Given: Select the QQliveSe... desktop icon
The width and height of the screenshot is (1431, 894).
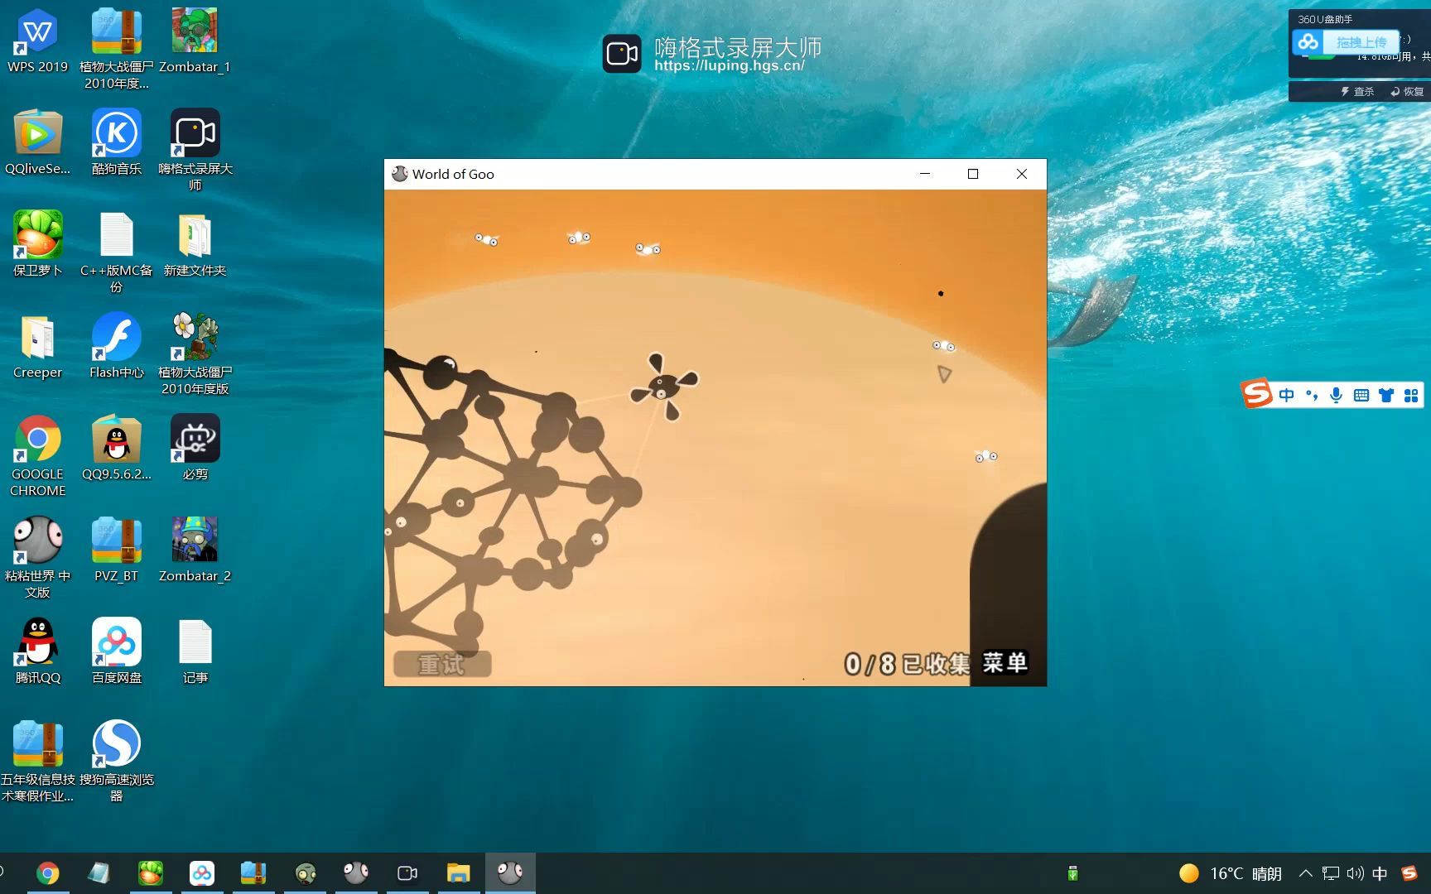Looking at the screenshot, I should click(38, 142).
